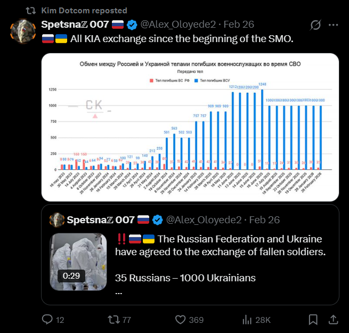
Task: Click the quoted tweet's author avatar
Action: pos(57,220)
